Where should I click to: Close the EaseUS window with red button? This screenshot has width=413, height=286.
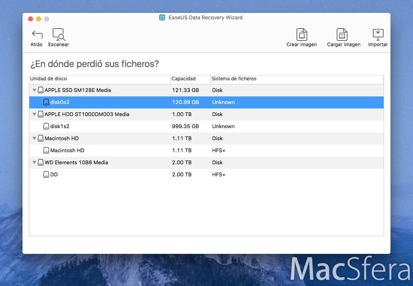click(x=31, y=19)
